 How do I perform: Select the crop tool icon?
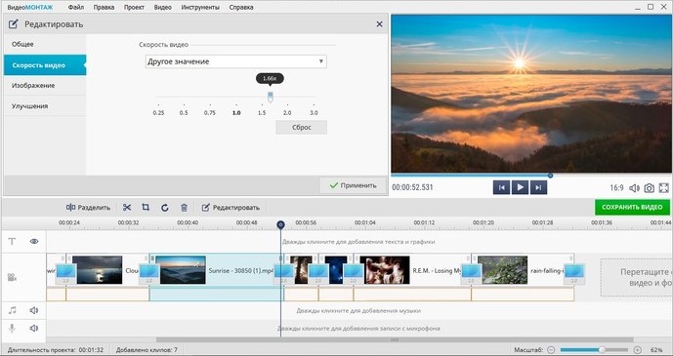[x=146, y=208]
